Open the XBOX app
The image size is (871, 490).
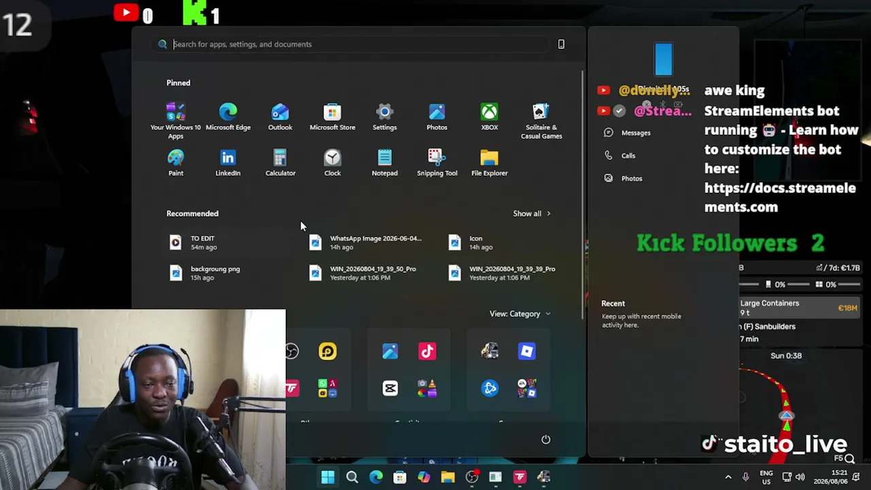click(x=489, y=117)
